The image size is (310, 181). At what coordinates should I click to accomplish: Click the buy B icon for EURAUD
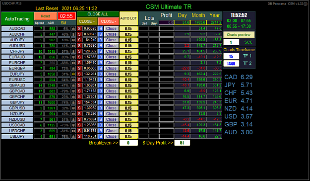click(x=101, y=57)
